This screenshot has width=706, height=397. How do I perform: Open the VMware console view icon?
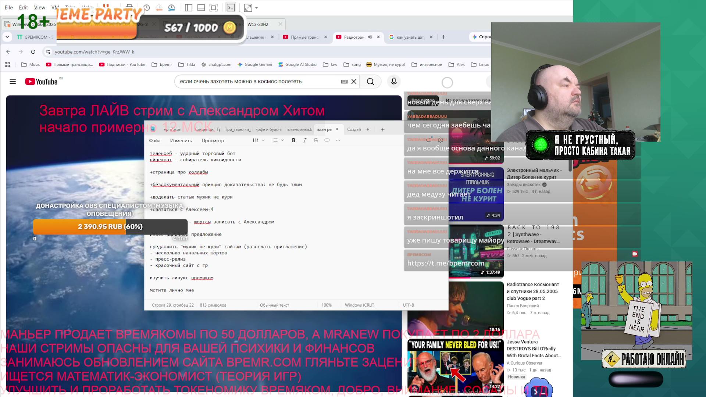[x=231, y=8]
